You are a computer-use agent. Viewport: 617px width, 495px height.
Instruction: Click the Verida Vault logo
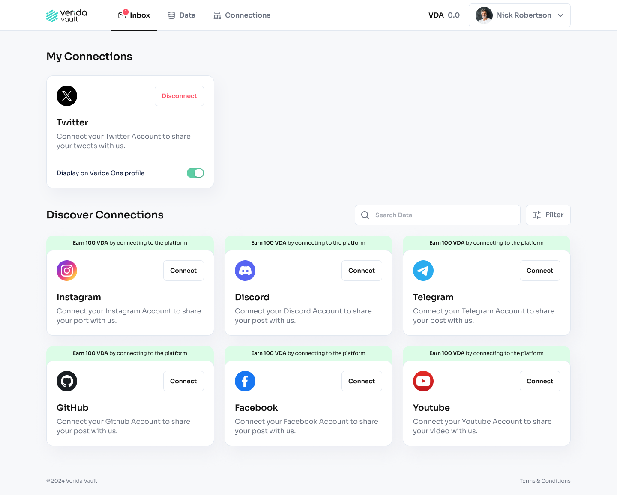66,15
